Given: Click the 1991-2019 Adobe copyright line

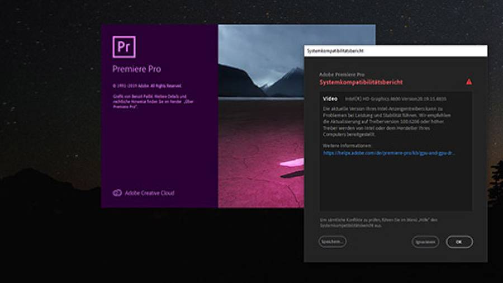Looking at the screenshot, I should 147,86.
